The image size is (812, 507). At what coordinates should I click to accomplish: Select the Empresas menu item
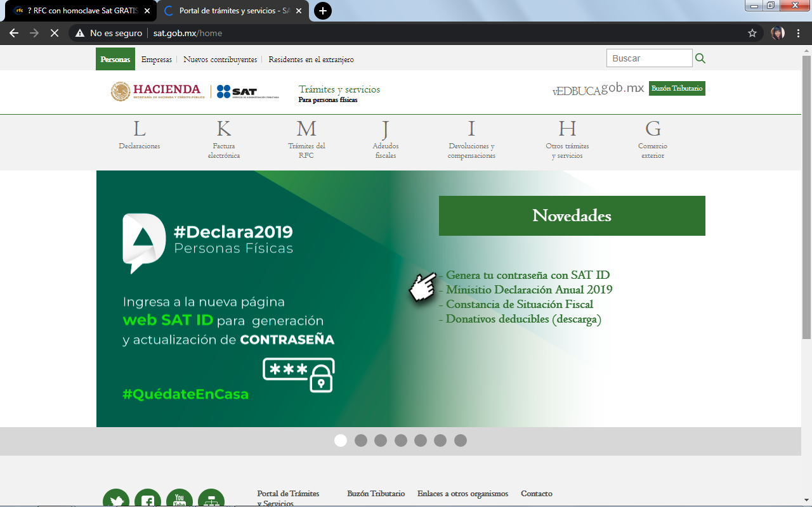coord(157,60)
